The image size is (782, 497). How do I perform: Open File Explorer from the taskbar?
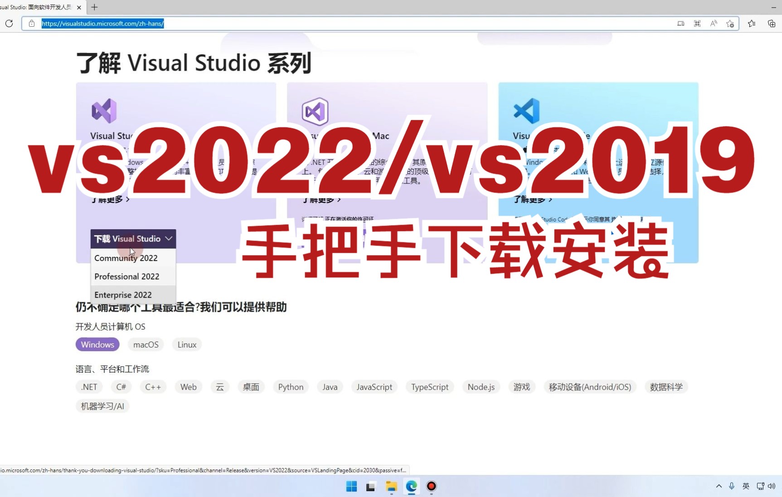(x=391, y=487)
